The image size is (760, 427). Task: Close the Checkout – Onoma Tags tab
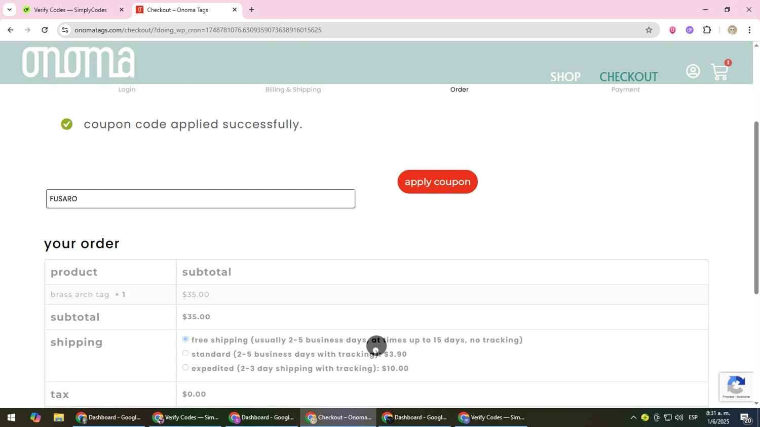(x=235, y=10)
